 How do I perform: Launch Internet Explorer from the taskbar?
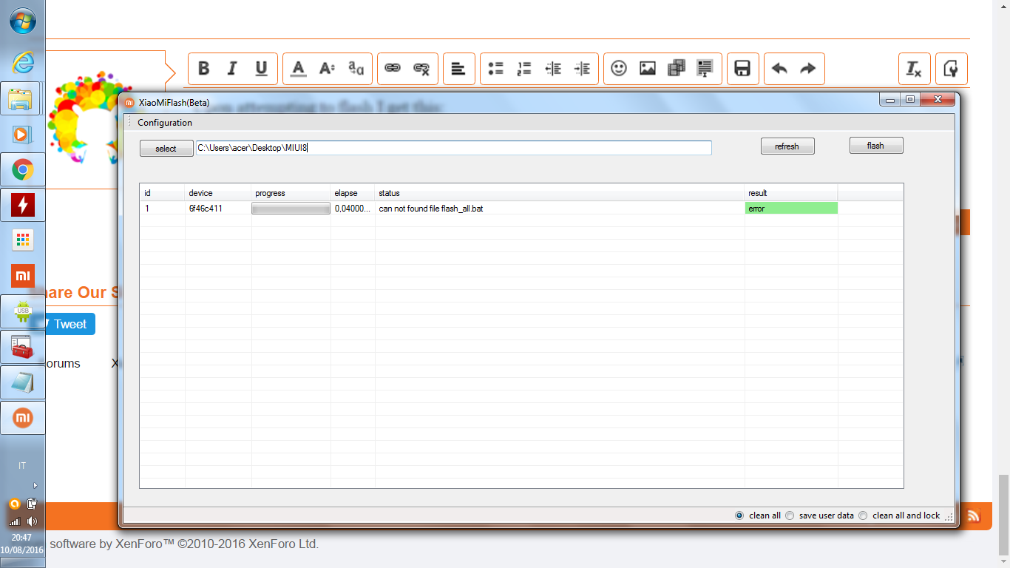(x=22, y=62)
